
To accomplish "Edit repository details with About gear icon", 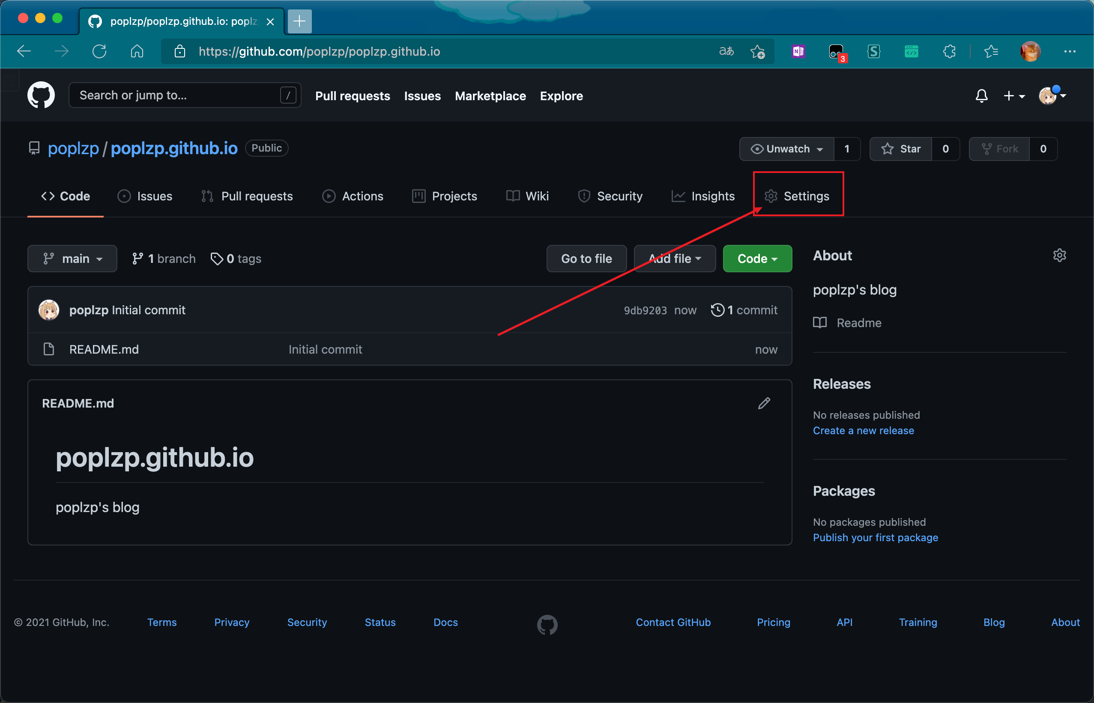I will (1059, 255).
